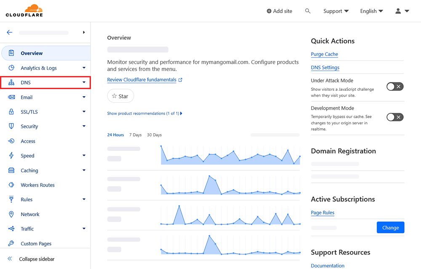The height and width of the screenshot is (269, 421).
Task: Click the Cloudflare logo
Action: [24, 11]
